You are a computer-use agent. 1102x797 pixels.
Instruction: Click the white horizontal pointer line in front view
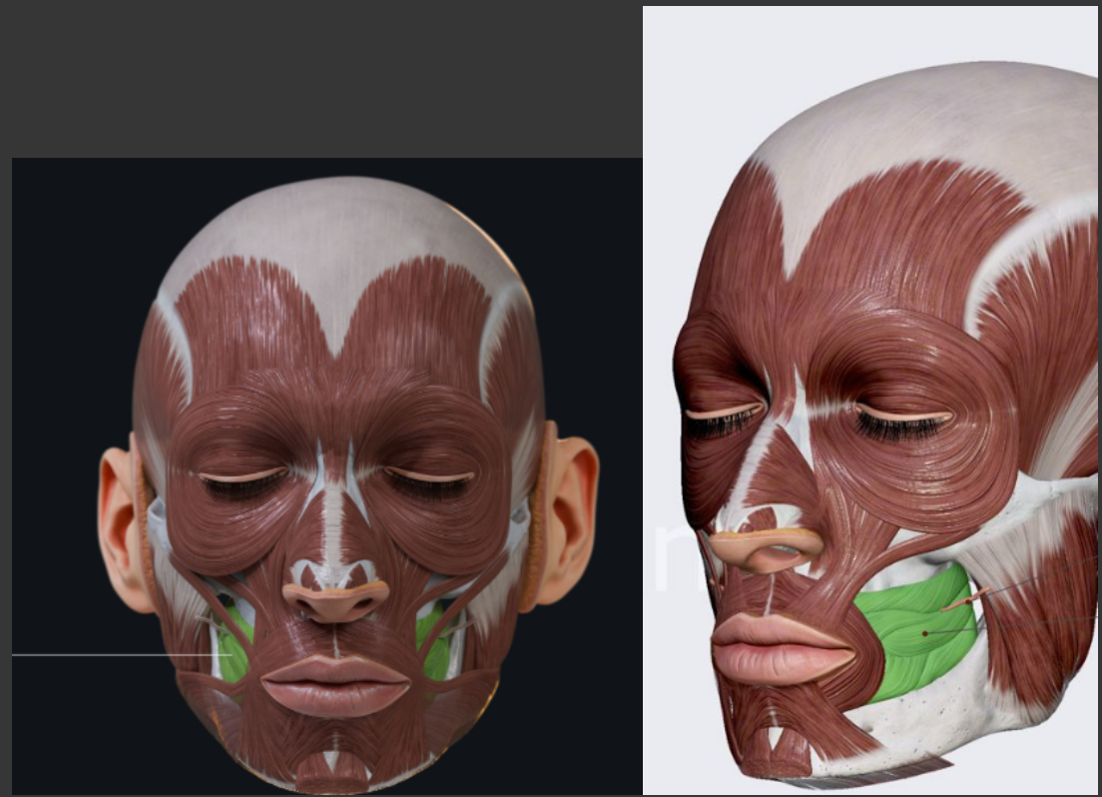(x=110, y=655)
